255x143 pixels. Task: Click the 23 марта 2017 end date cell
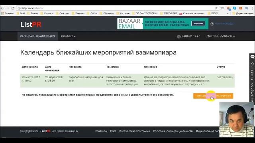[x=54, y=79]
